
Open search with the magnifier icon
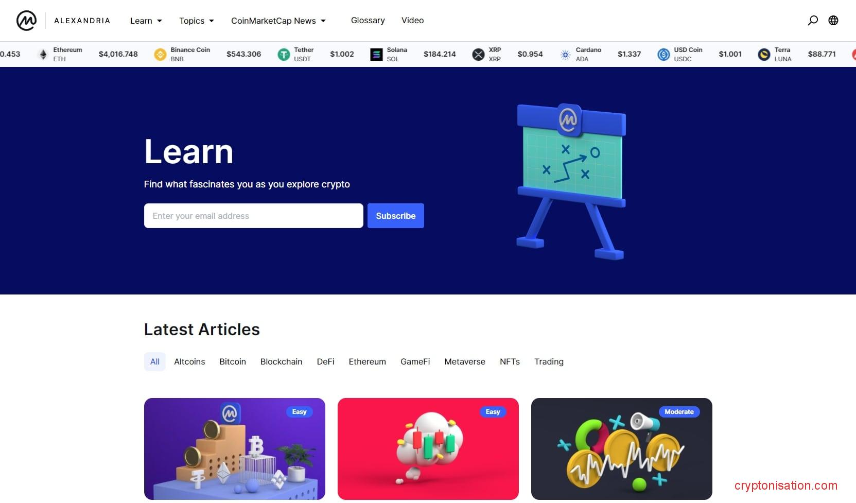pyautogui.click(x=813, y=21)
